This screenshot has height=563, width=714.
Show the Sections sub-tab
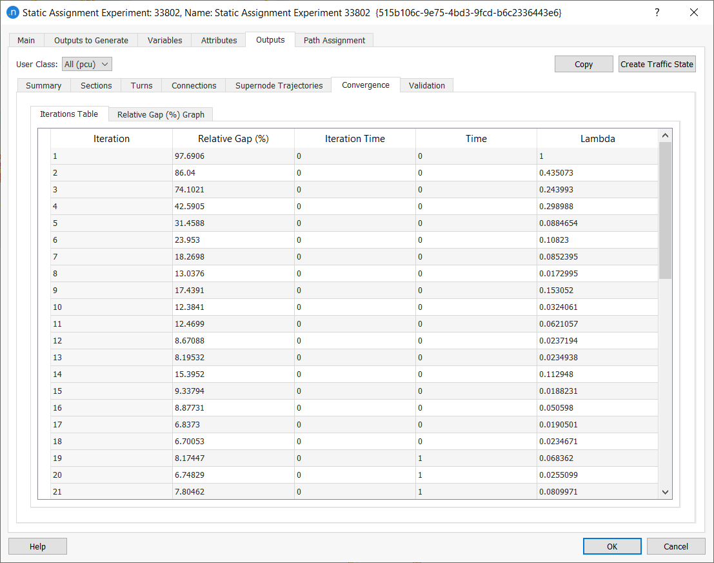tap(96, 85)
